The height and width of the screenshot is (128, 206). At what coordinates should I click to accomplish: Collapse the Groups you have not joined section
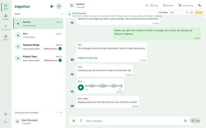click(61, 112)
